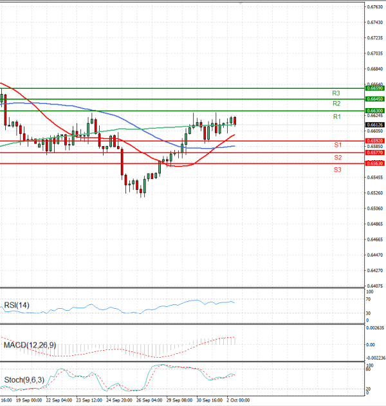
Task: Click the R2 resistance level label
Action: click(336, 104)
